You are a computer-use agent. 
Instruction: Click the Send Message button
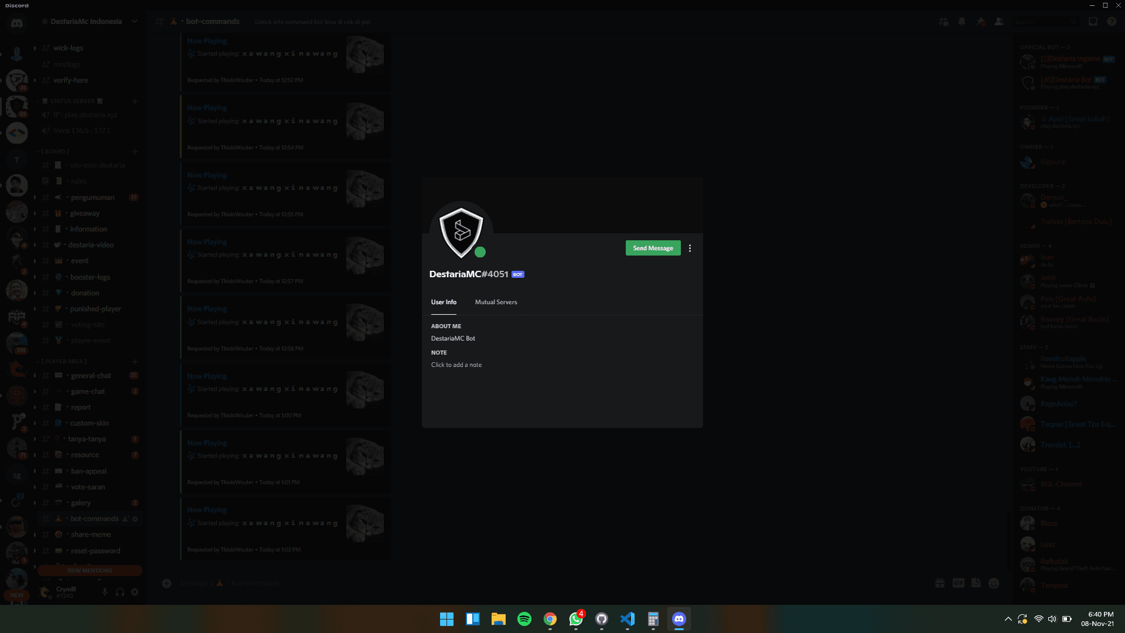tap(653, 249)
